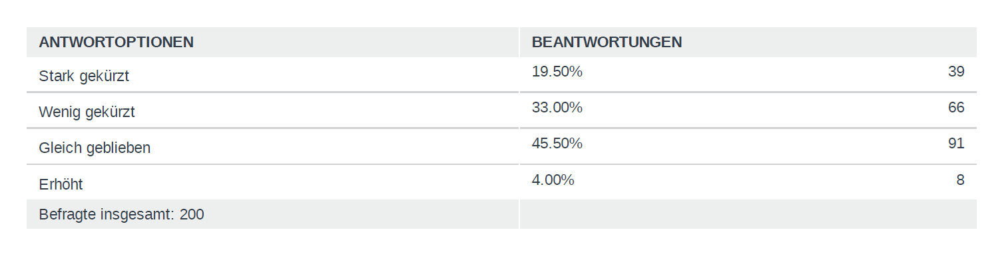Click the word gekürzt in Stark row
This screenshot has width=1004, height=274.
(x=104, y=76)
